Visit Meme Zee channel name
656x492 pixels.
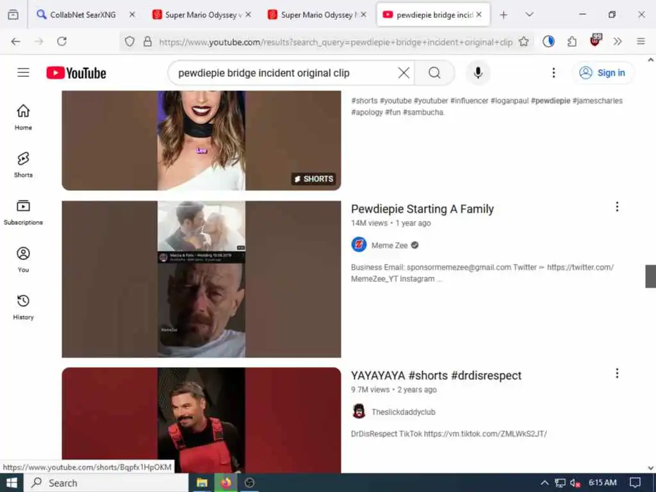coord(389,245)
